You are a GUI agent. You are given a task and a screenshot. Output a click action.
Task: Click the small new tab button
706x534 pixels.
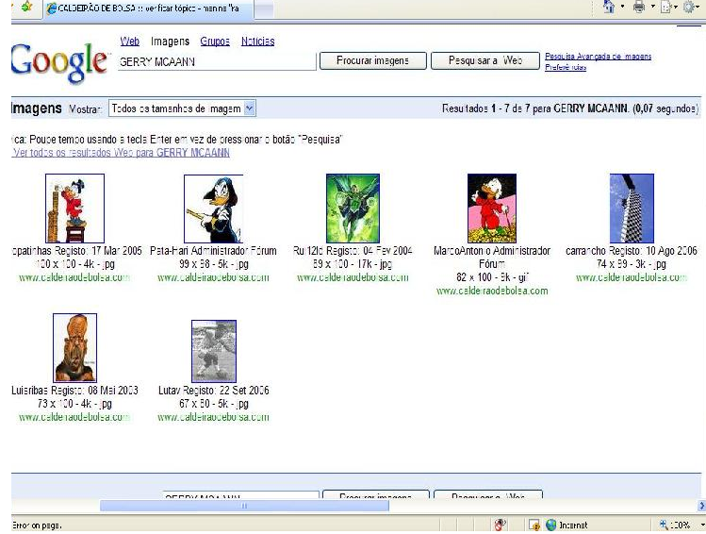pyautogui.click(x=264, y=9)
